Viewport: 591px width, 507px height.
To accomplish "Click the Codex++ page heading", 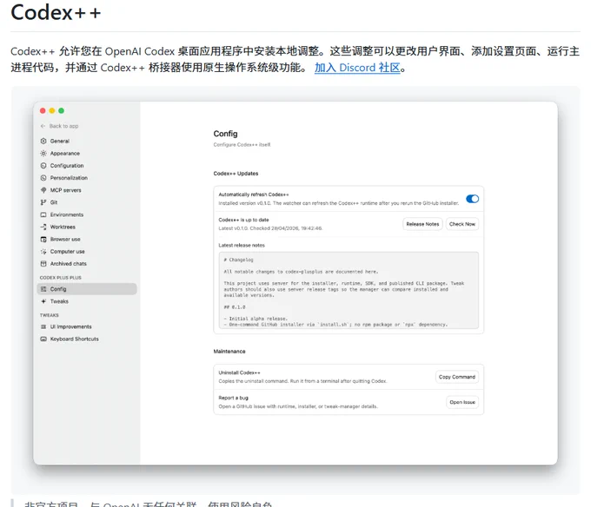I will 56,12.
